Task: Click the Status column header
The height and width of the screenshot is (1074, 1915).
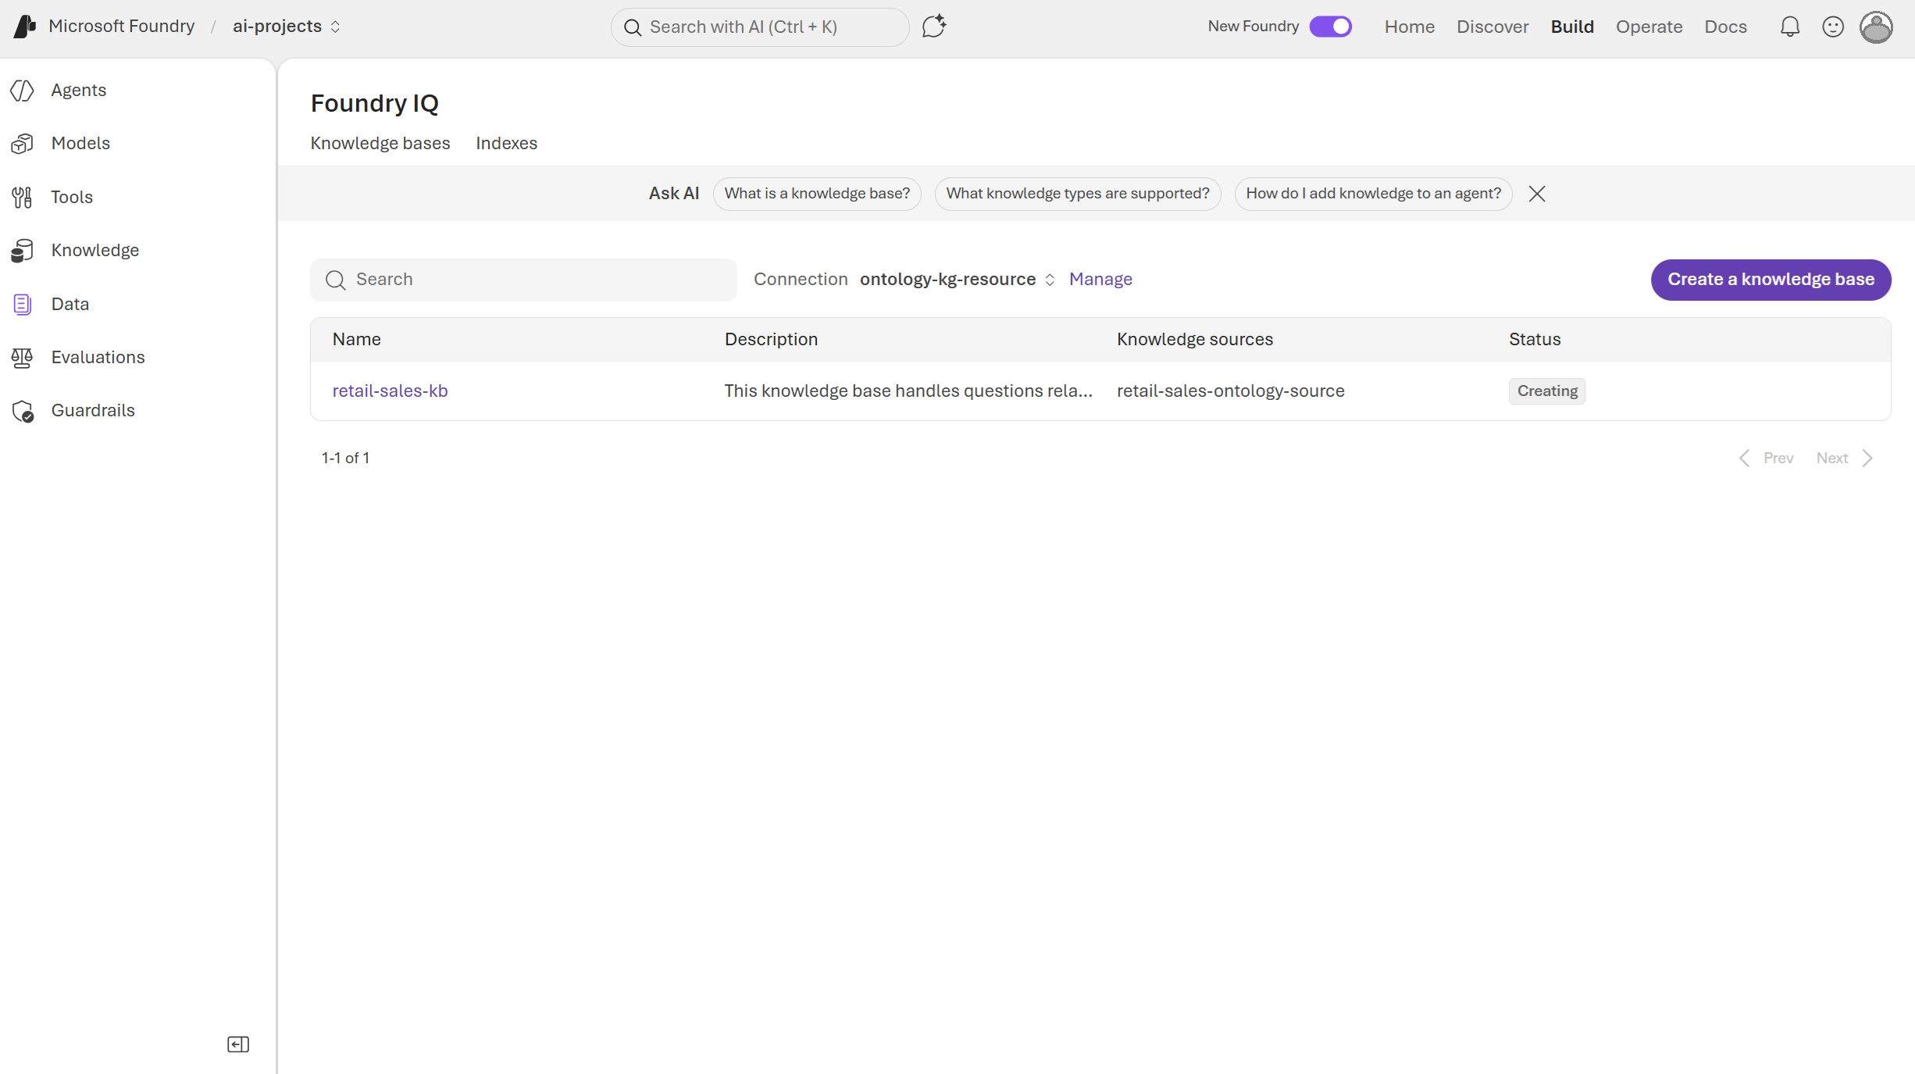Action: click(x=1534, y=340)
